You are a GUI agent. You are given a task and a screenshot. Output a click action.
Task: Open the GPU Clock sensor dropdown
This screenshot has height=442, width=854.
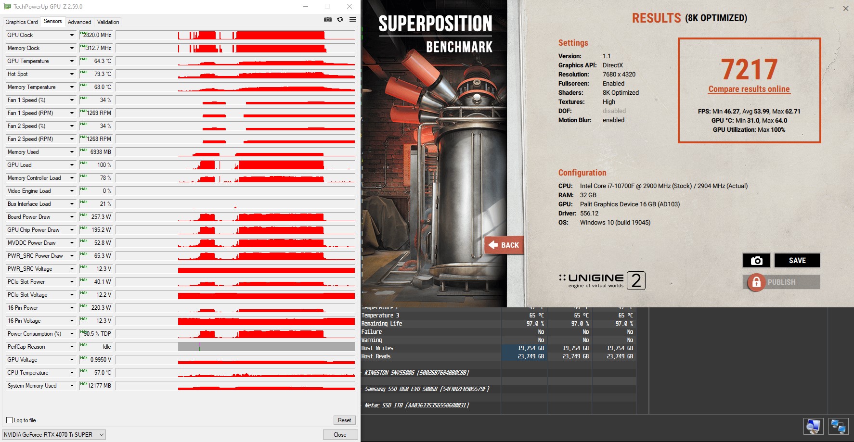tap(72, 35)
